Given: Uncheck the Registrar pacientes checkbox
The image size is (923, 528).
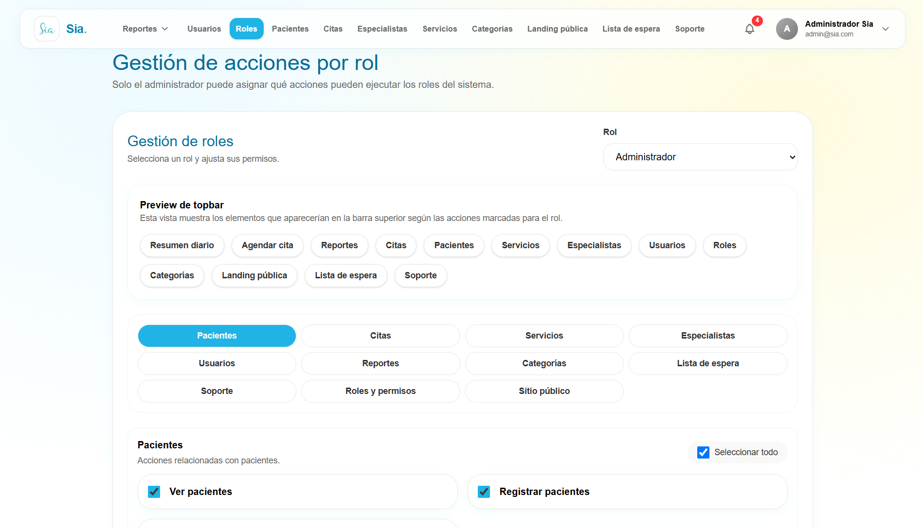Looking at the screenshot, I should click(x=484, y=492).
